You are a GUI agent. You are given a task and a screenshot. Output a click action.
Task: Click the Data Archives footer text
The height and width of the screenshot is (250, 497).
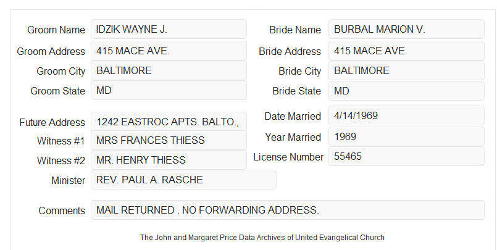click(x=262, y=237)
